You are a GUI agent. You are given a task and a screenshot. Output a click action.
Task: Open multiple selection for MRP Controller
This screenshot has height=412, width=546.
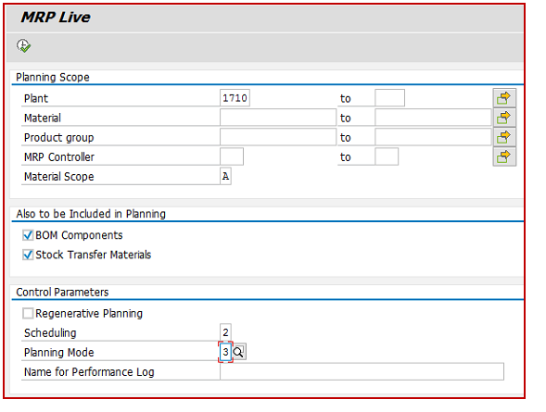click(x=504, y=156)
